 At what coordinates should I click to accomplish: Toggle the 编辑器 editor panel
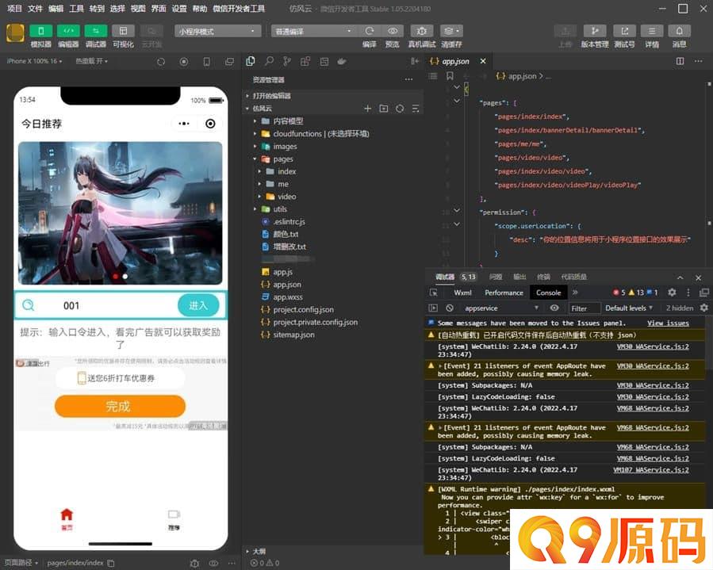click(x=68, y=31)
